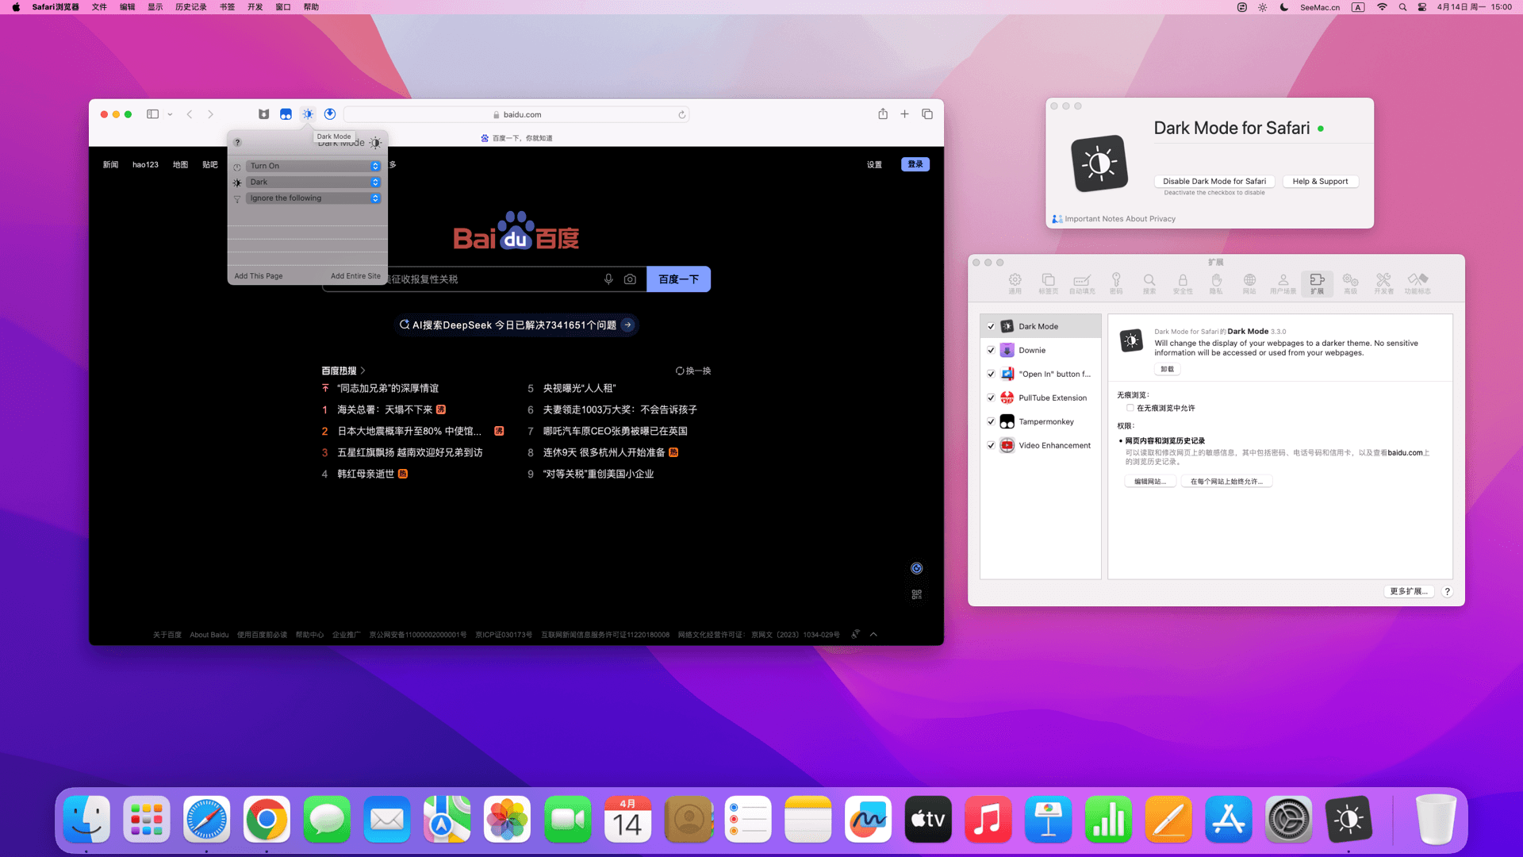Click the camera image search icon on Baidu
This screenshot has width=1523, height=857.
tap(630, 279)
